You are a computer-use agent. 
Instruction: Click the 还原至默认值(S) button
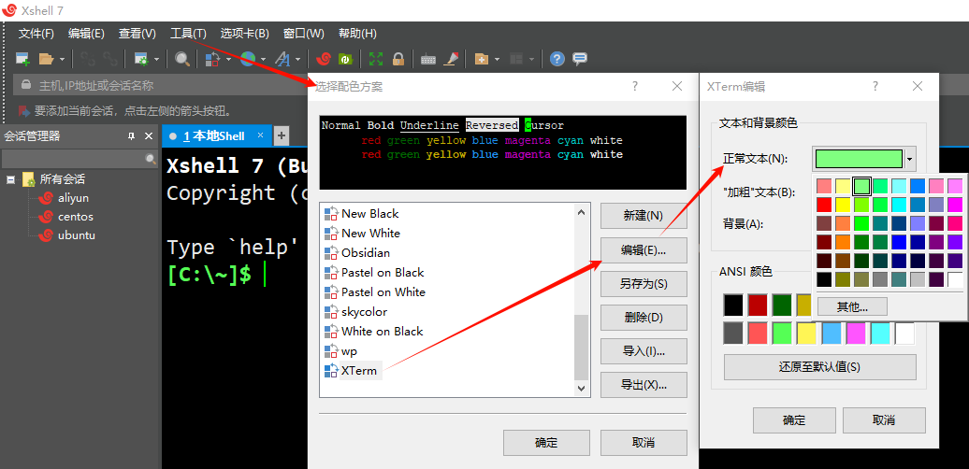(x=819, y=367)
